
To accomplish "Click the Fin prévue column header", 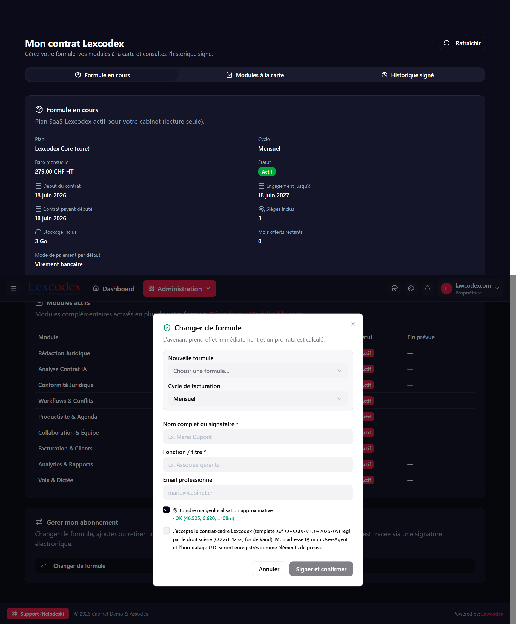I will click(x=421, y=337).
